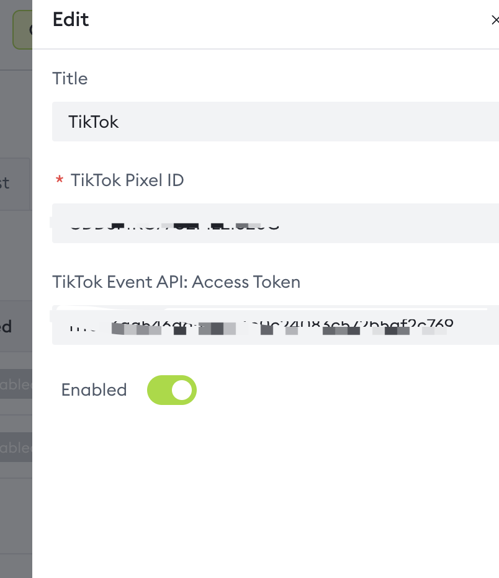Click the dimmed overlay to dismiss drawer
The image size is (499, 578).
[x=16, y=260]
